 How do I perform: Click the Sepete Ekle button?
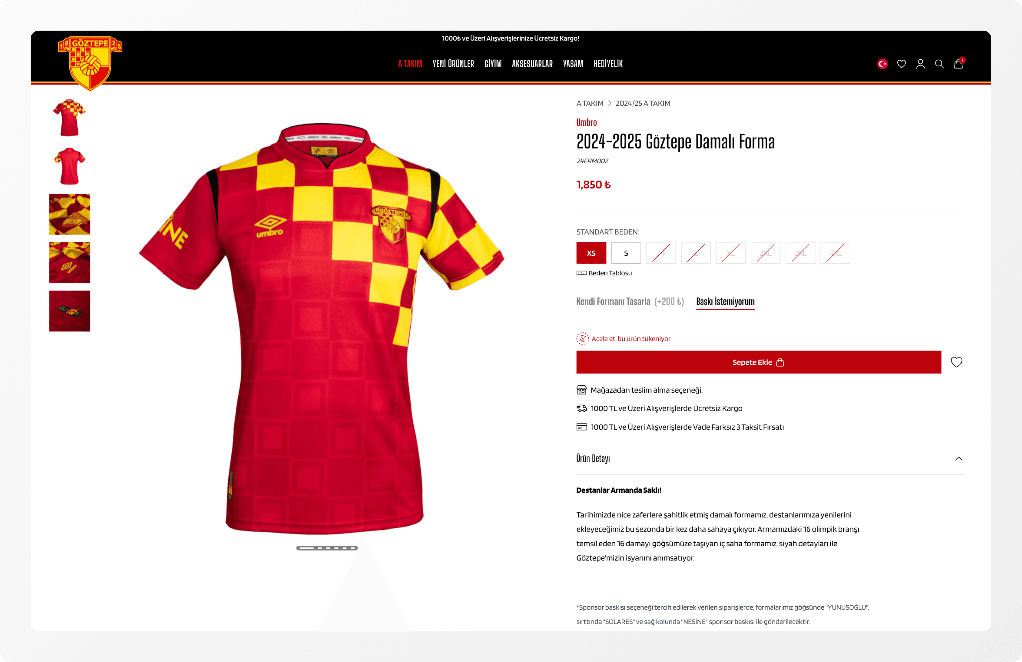pos(758,362)
